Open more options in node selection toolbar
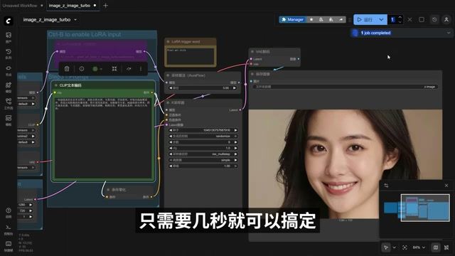This screenshot has width=455, height=256. [x=141, y=69]
